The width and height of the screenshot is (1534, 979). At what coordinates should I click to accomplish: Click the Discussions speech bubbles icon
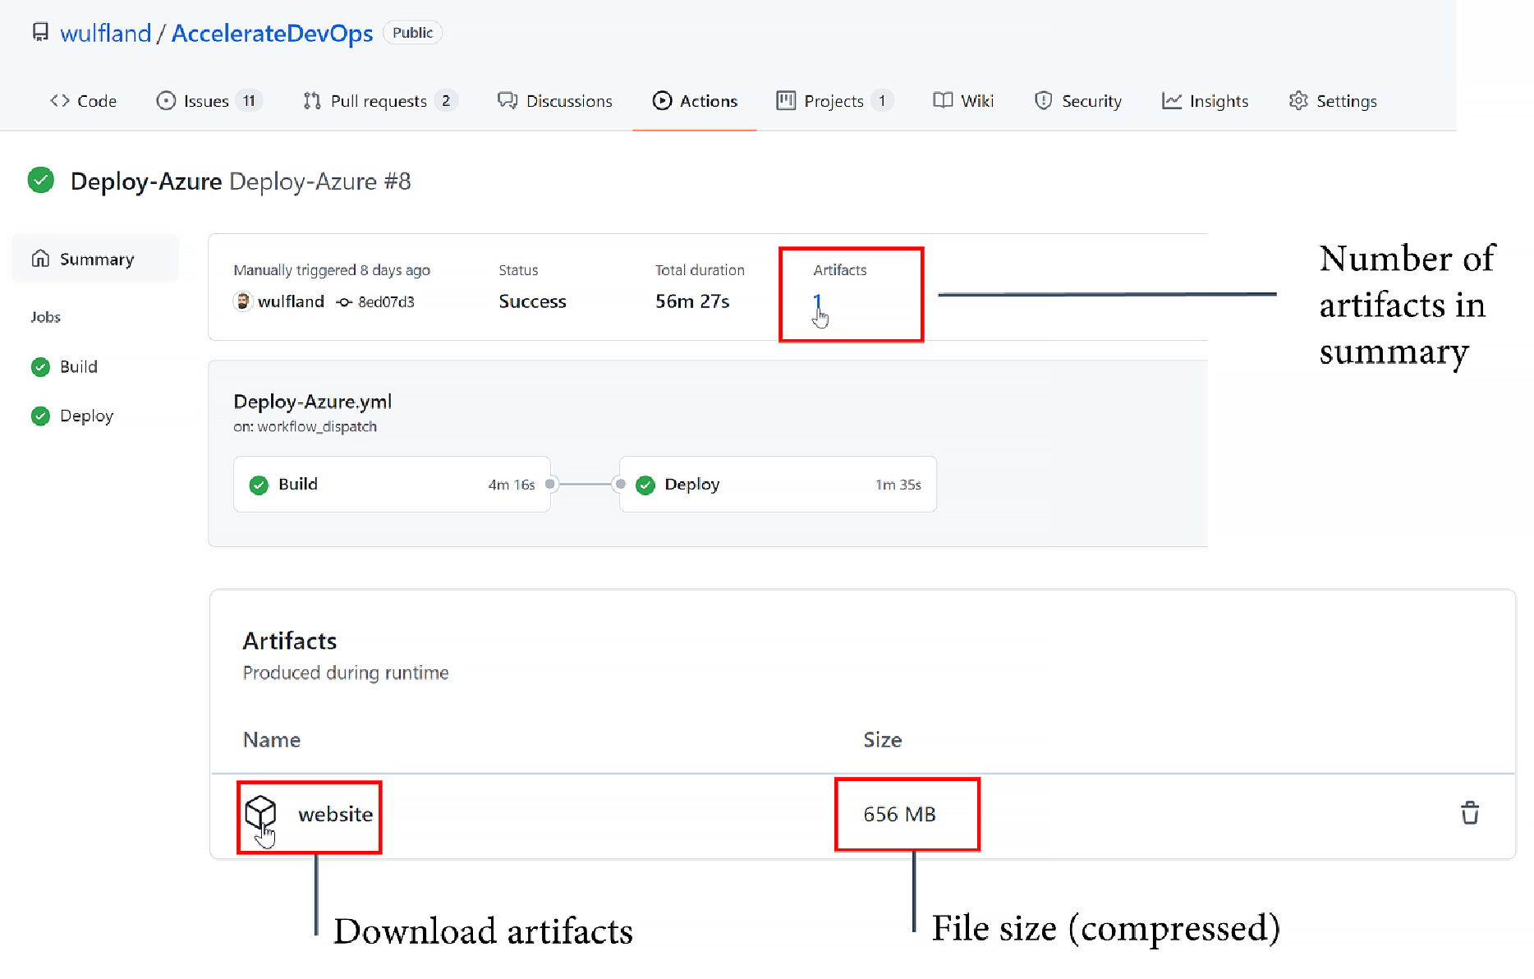tap(508, 100)
